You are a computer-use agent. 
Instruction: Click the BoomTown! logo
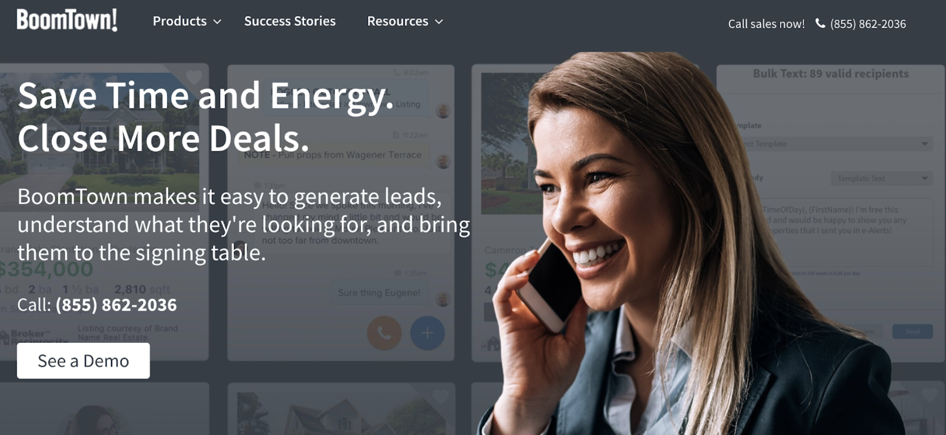tap(67, 20)
